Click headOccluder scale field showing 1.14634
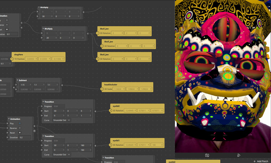 coord(119,89)
